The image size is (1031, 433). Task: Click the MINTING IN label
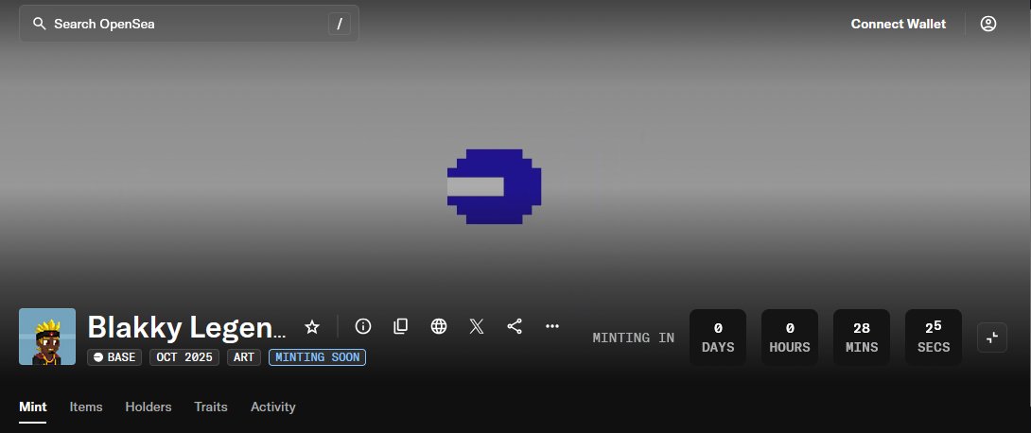pyautogui.click(x=633, y=338)
